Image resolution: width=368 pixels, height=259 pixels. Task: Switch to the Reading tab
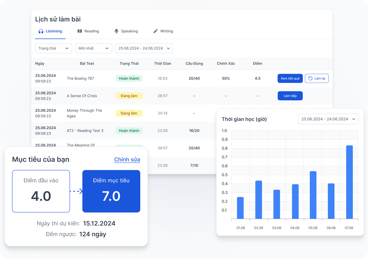[88, 31]
